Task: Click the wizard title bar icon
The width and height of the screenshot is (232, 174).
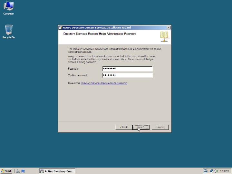Action: (x=61, y=28)
